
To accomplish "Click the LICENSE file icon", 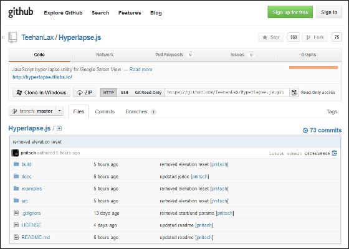I will (x=16, y=225).
